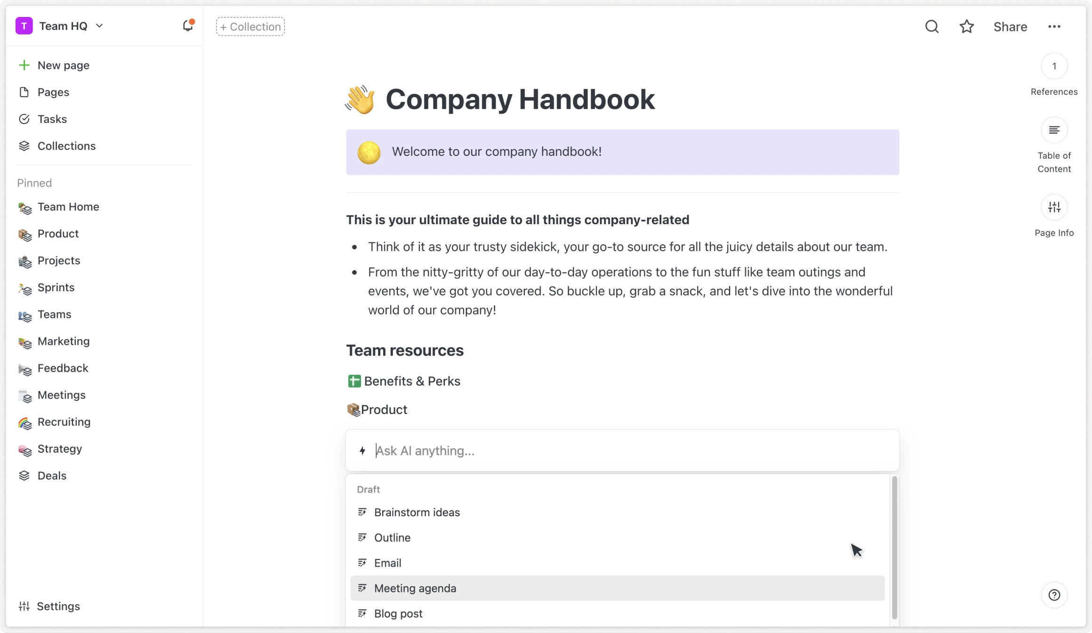Open the search icon in the top bar
The image size is (1092, 633).
pos(931,26)
